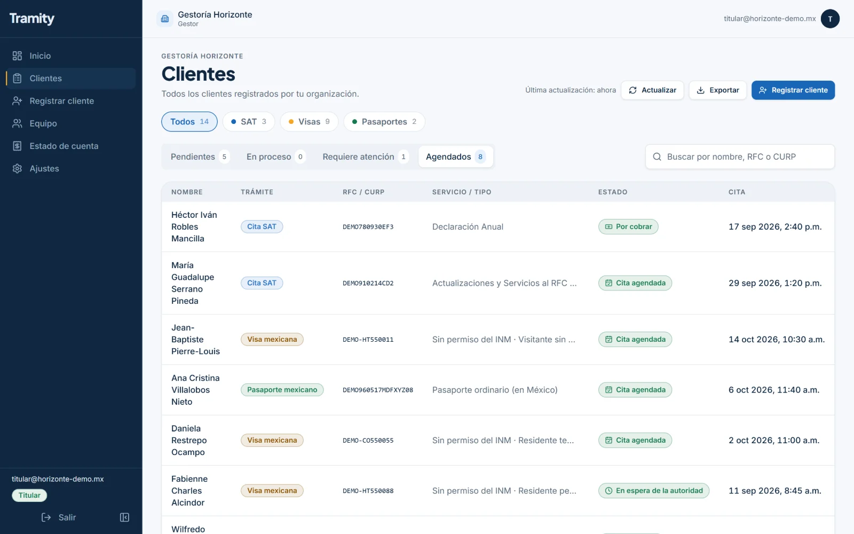Click the Titular role badge
The image size is (854, 534).
[x=29, y=496]
